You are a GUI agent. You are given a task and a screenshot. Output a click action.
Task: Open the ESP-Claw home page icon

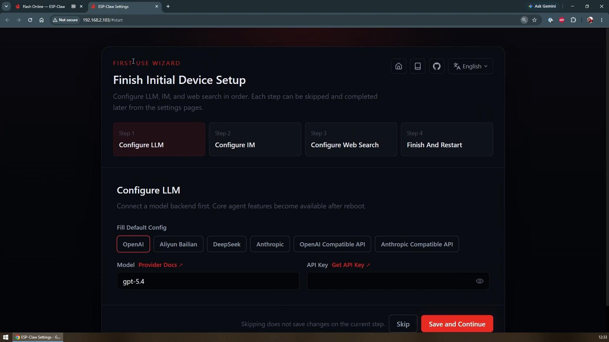pyautogui.click(x=398, y=66)
